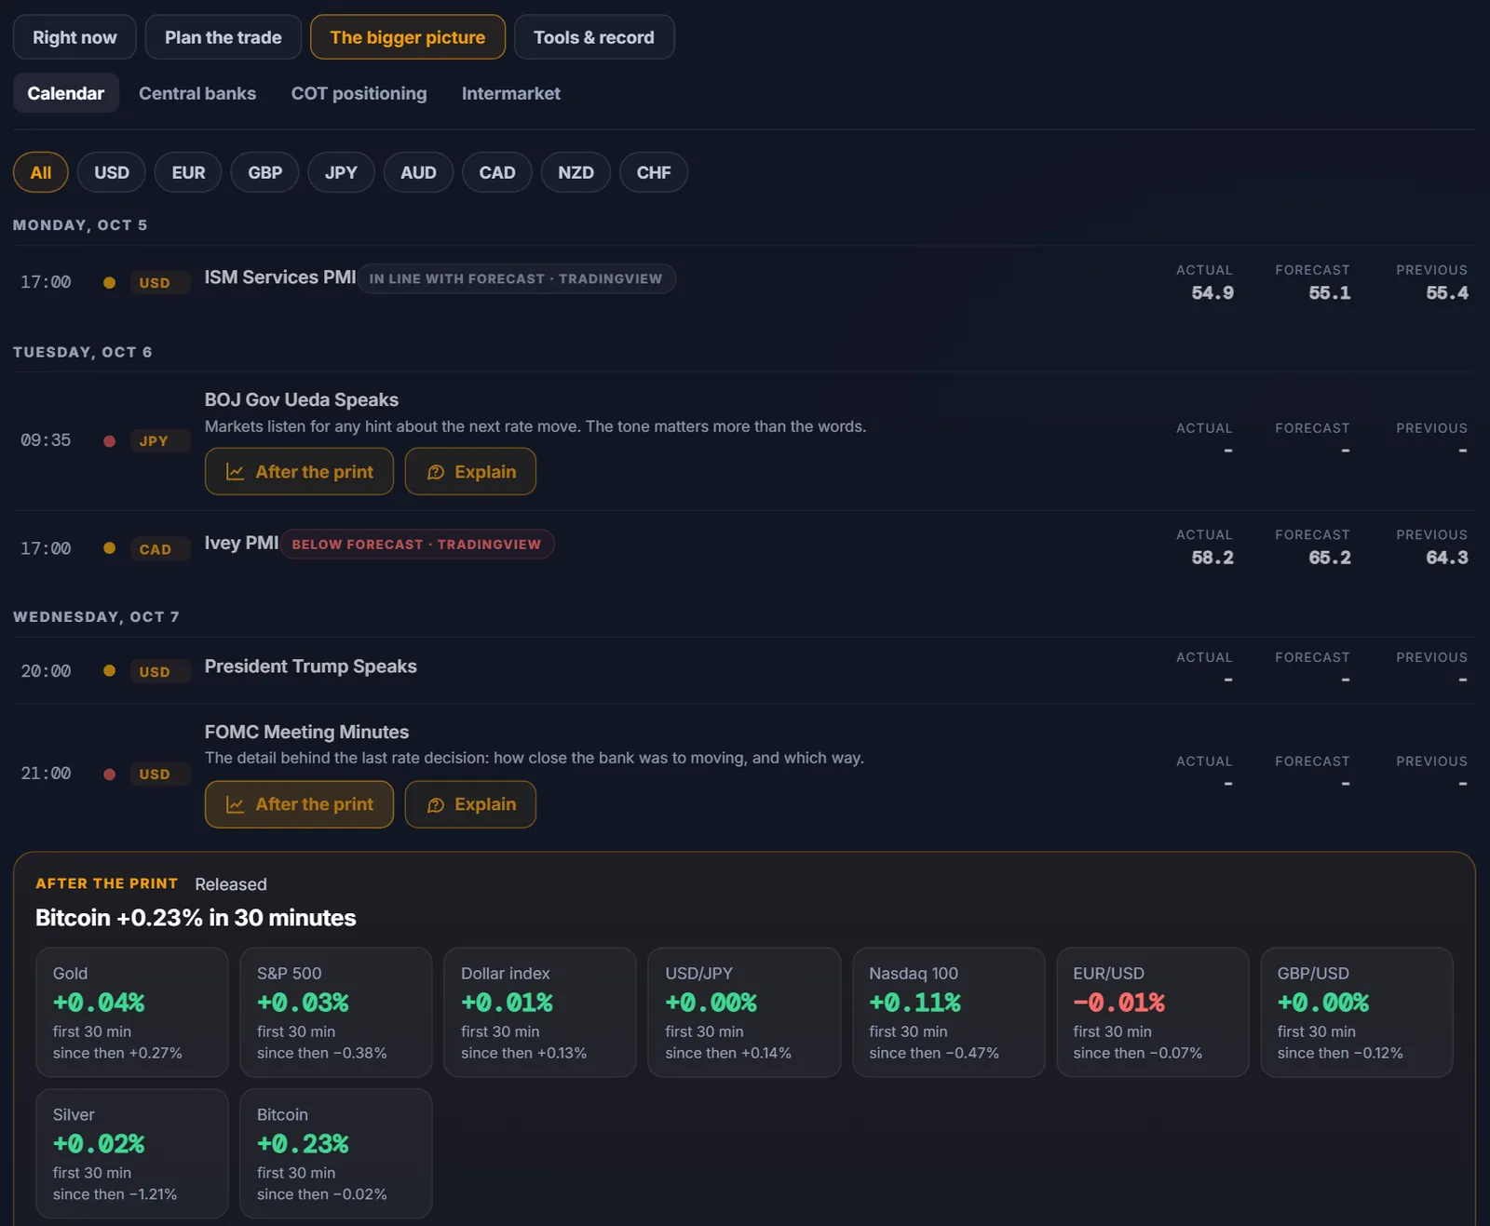Select the Dollar index reaction card
Screen dimensions: 1490x1226
tap(540, 1013)
